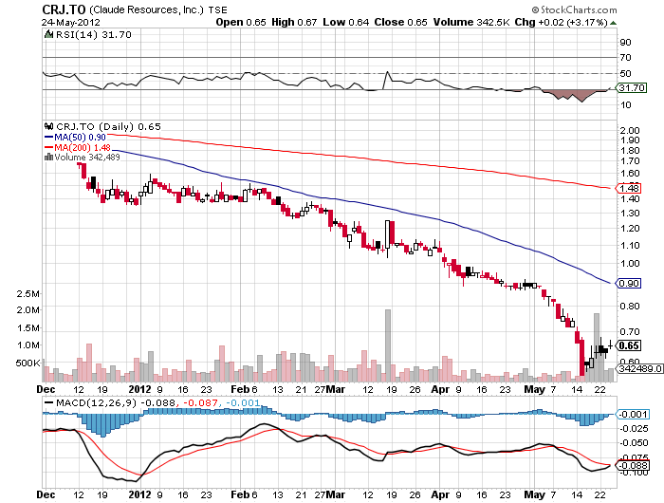Click the red MA(200) legend line
664x503 pixels.
pos(48,147)
